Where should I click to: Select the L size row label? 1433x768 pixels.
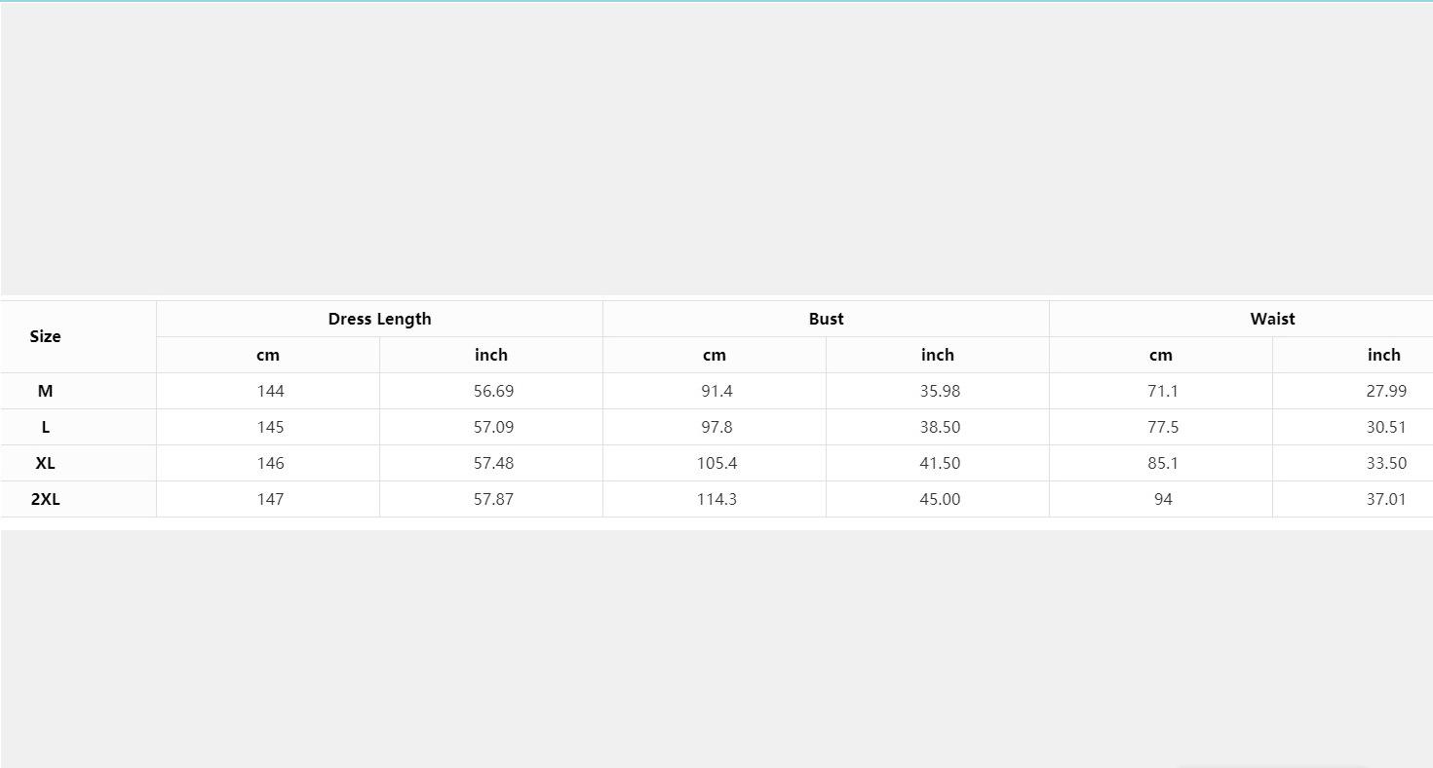[x=45, y=427]
